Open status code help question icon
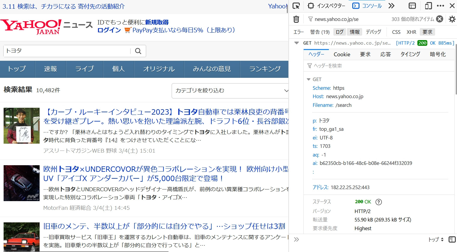Image resolution: width=457 pixels, height=252 pixels. 379,202
